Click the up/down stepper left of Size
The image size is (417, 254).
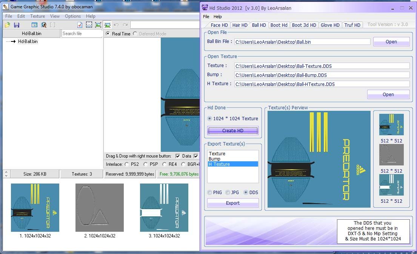6,174
